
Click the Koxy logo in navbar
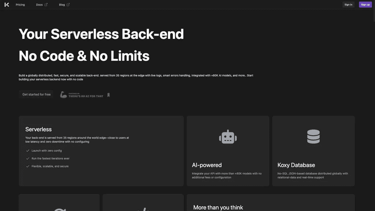coord(7,4)
